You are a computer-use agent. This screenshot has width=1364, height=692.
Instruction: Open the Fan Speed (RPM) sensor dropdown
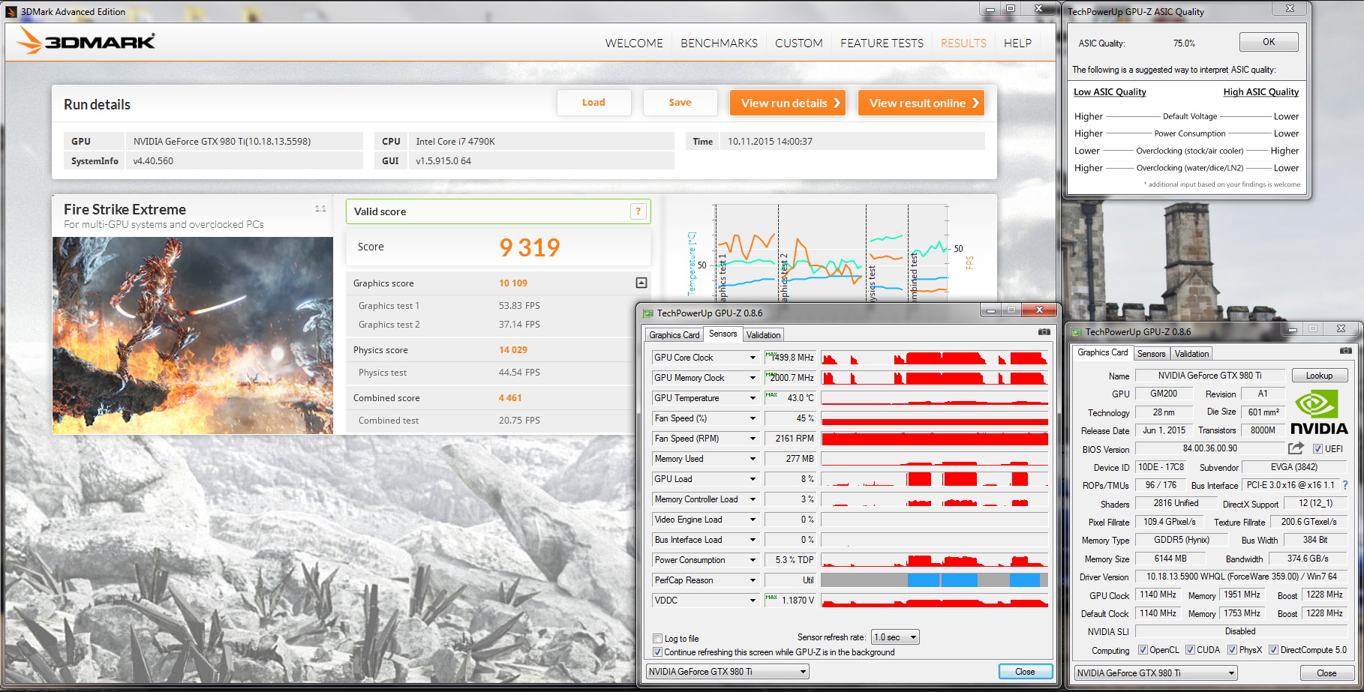tap(753, 439)
